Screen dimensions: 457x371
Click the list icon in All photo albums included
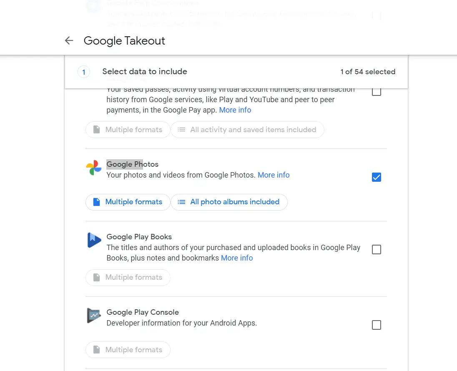[x=181, y=202]
